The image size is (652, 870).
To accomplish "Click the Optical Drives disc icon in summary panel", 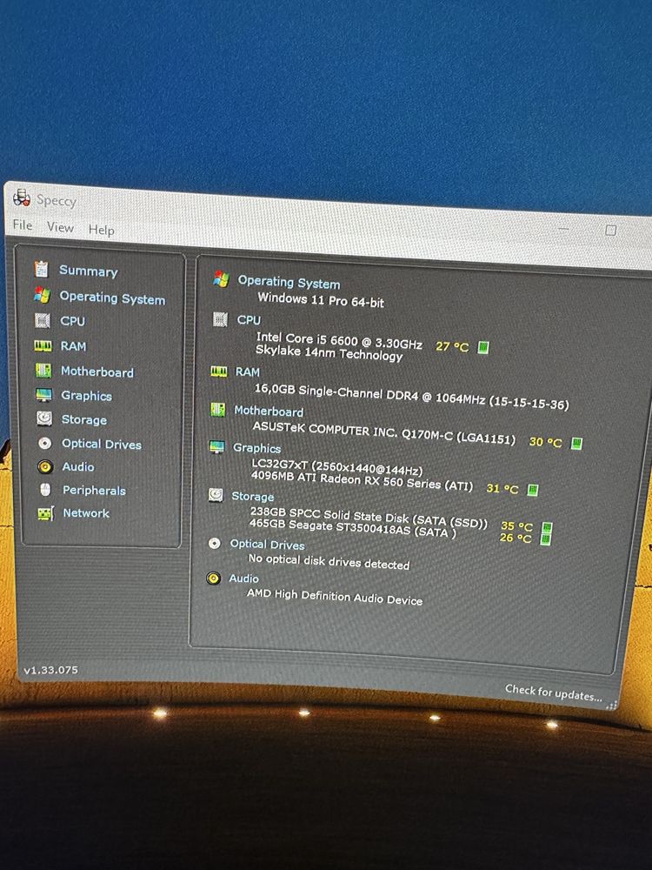I will [215, 543].
